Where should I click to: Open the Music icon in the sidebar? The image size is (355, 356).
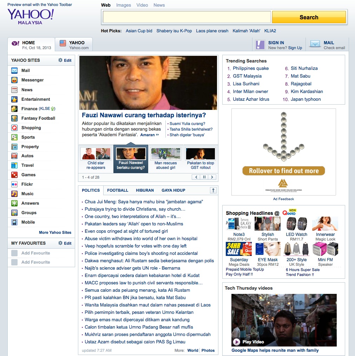click(14, 194)
